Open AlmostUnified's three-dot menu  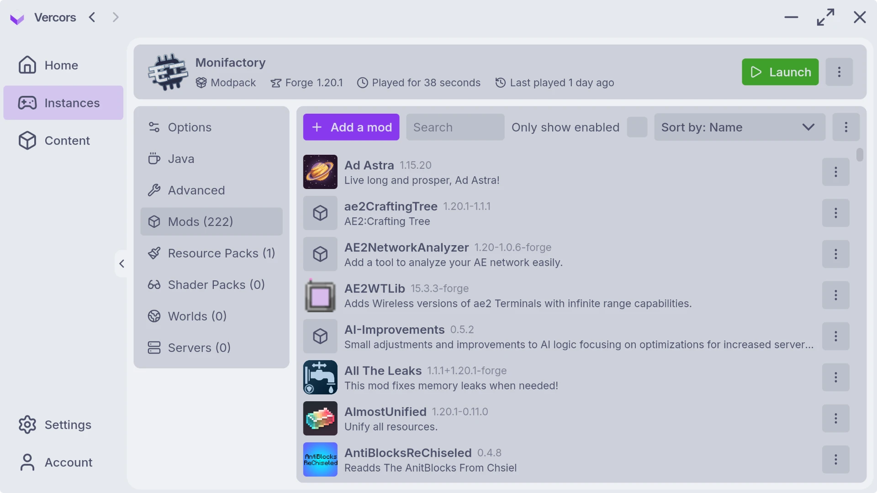click(x=836, y=419)
